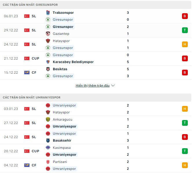This screenshot has height=173, width=193.
Task: Click the Ankaragucu club crest icon
Action: click(48, 119)
